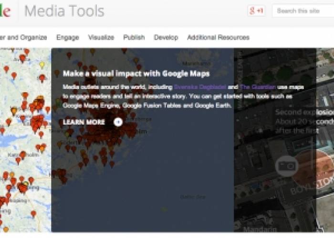Viewport: 334px width, 238px height.
Task: Click the Google logo
Action: tap(5, 11)
